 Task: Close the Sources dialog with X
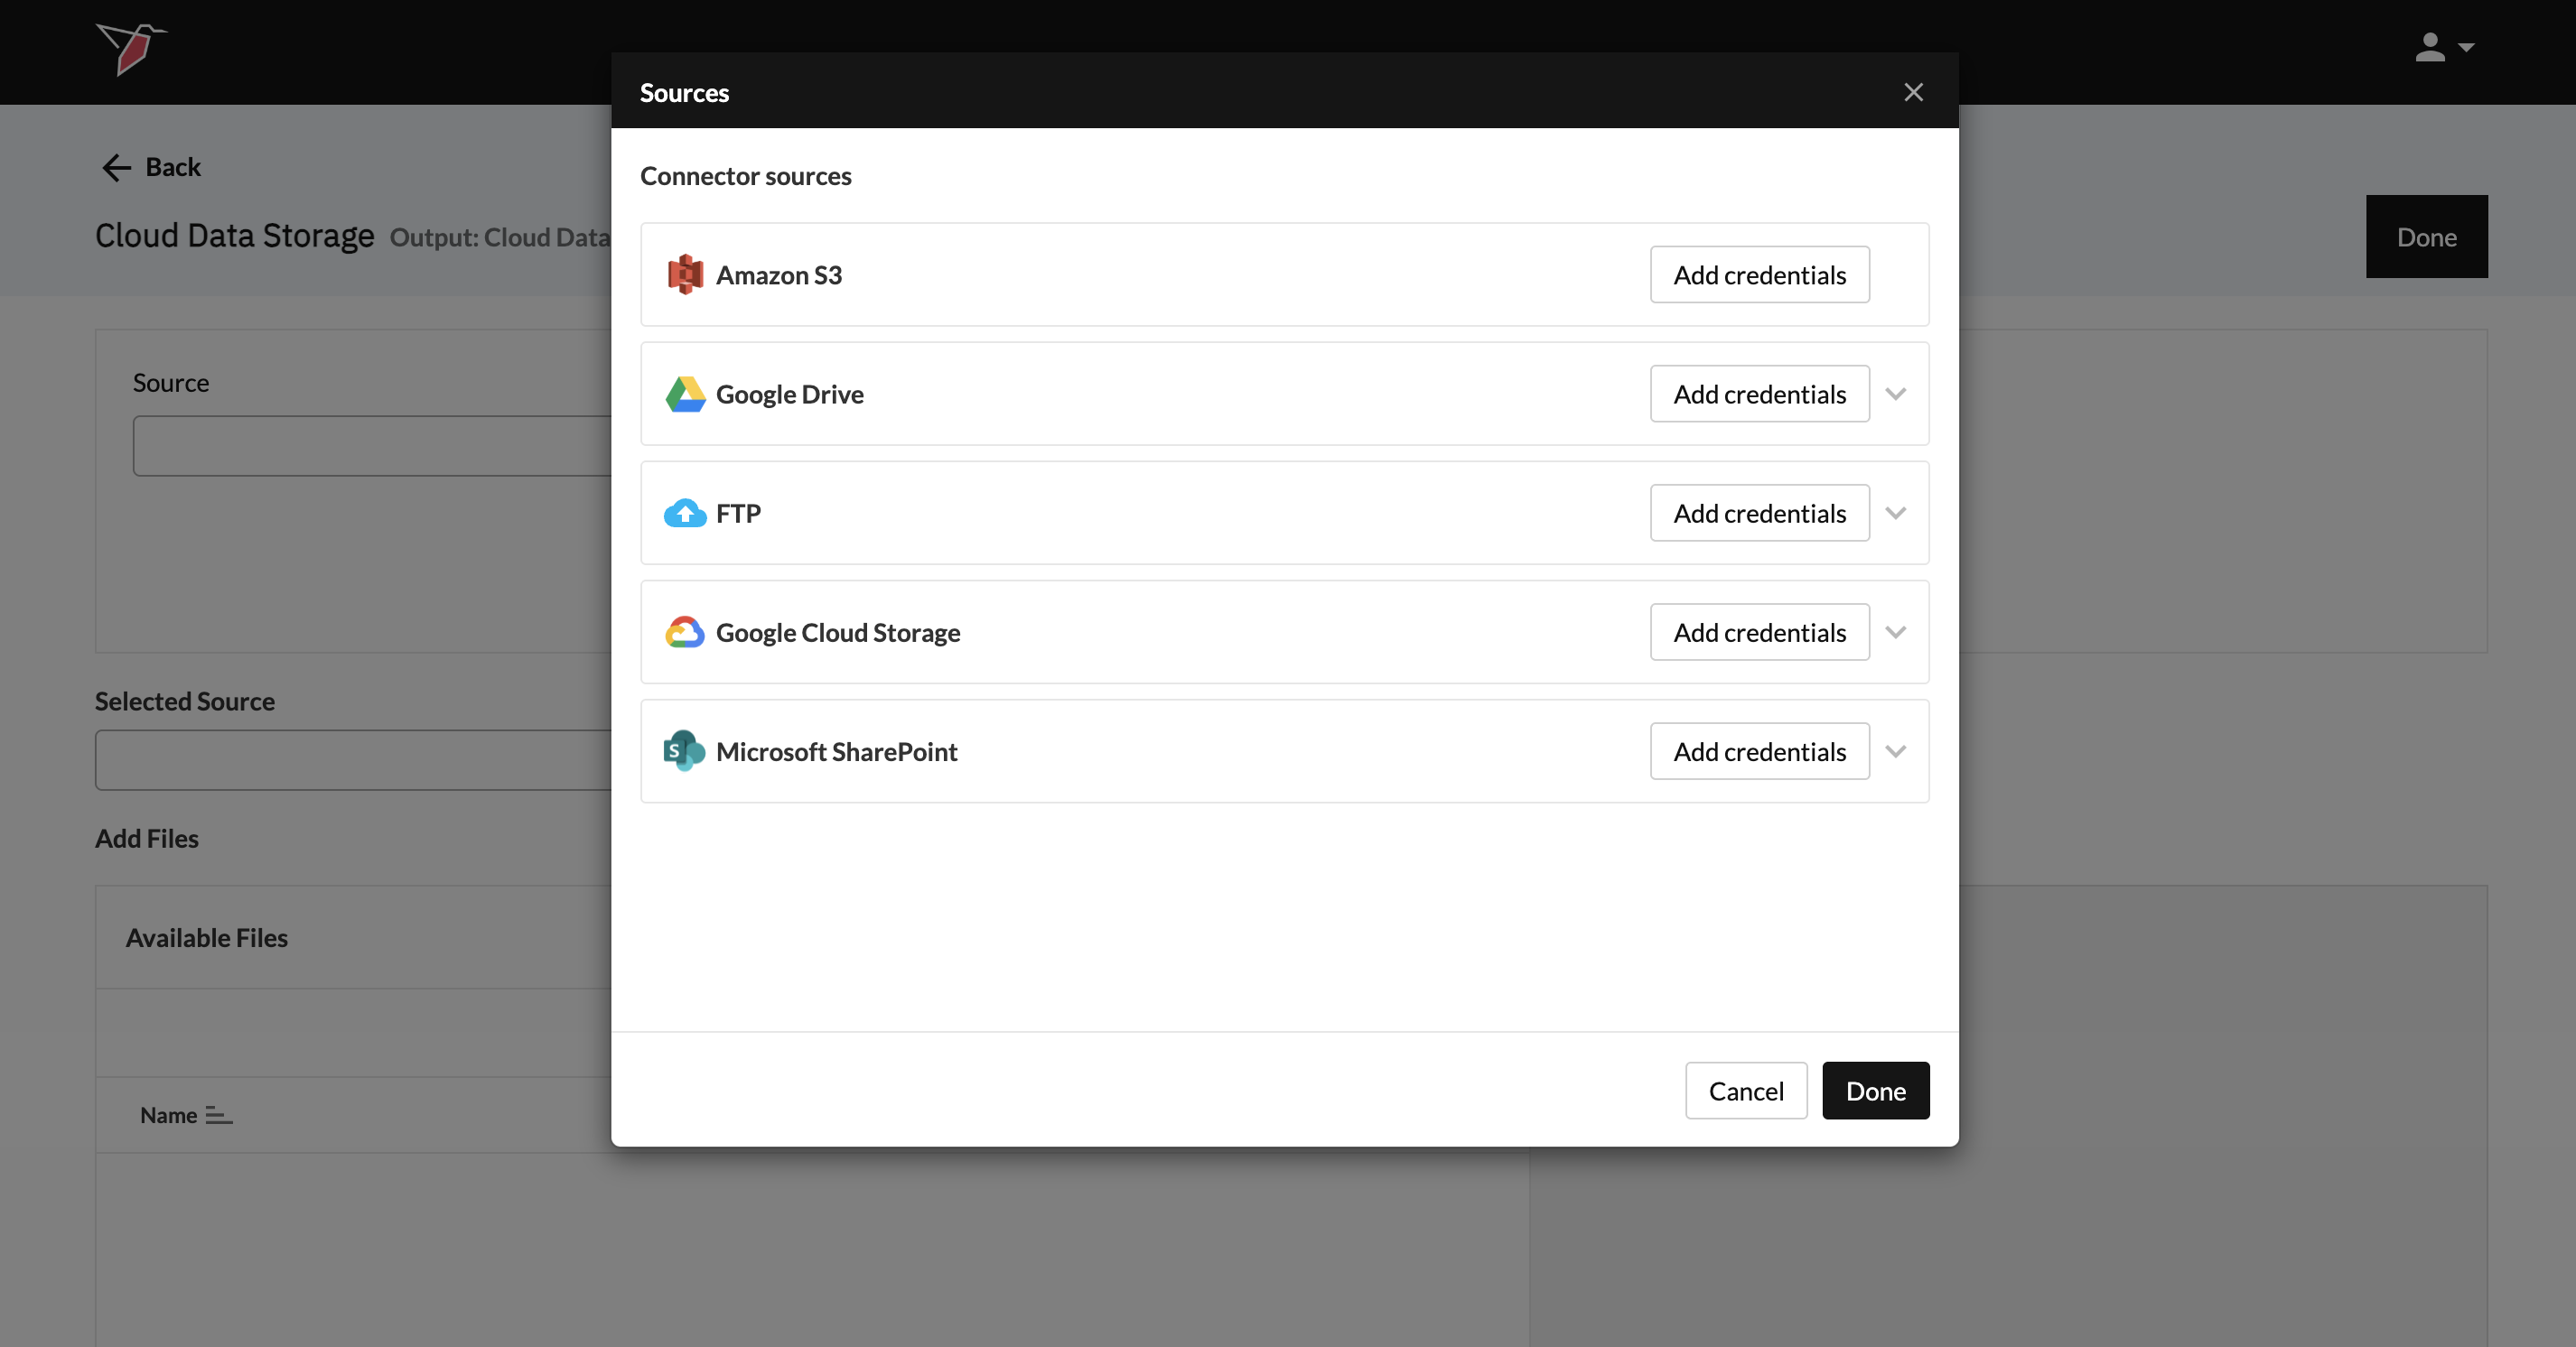1913,93
